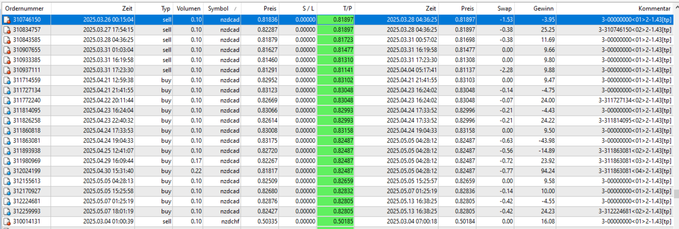679x229 pixels.
Task: Sort by the Volumen column header
Action: click(x=188, y=9)
